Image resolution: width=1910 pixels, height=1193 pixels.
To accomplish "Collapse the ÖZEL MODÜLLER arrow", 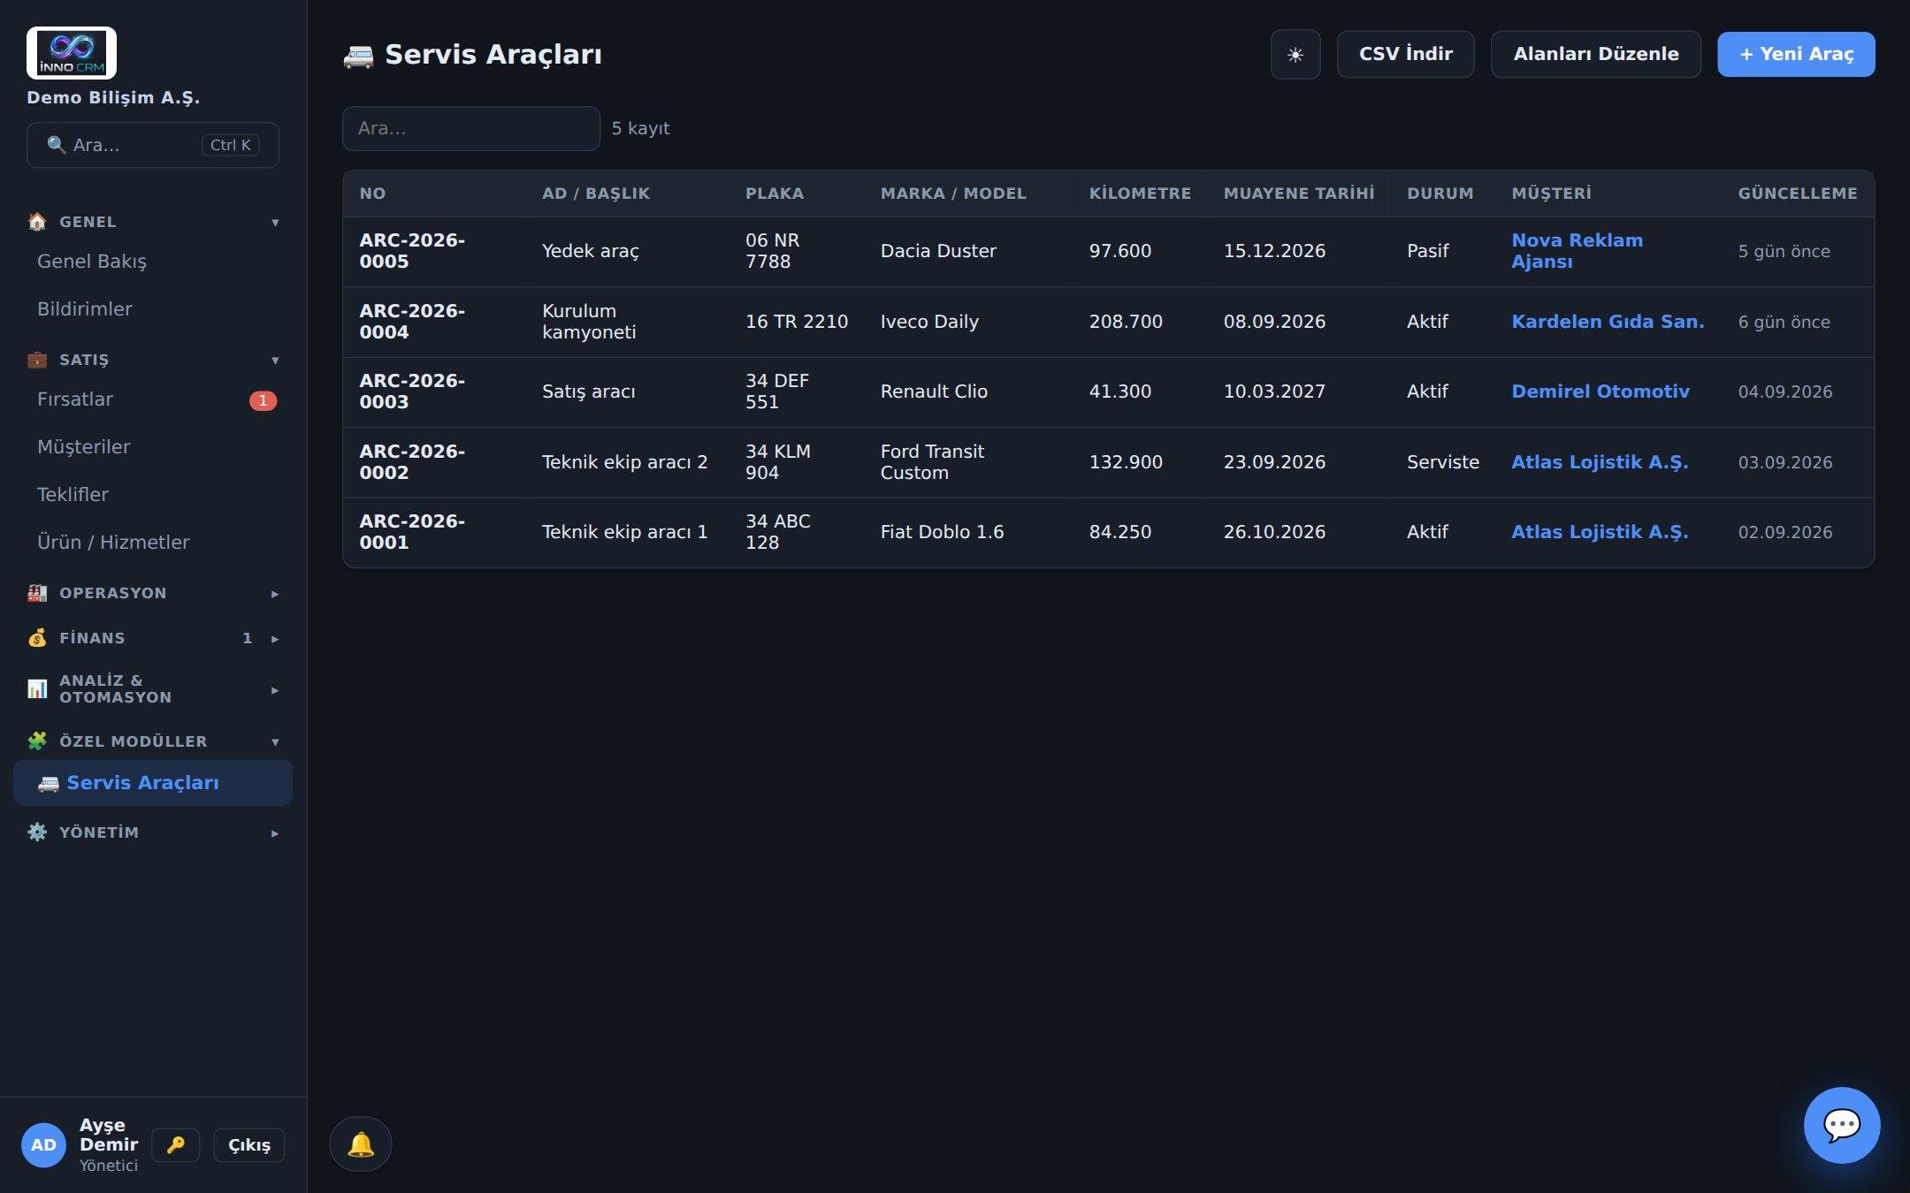I will point(275,742).
